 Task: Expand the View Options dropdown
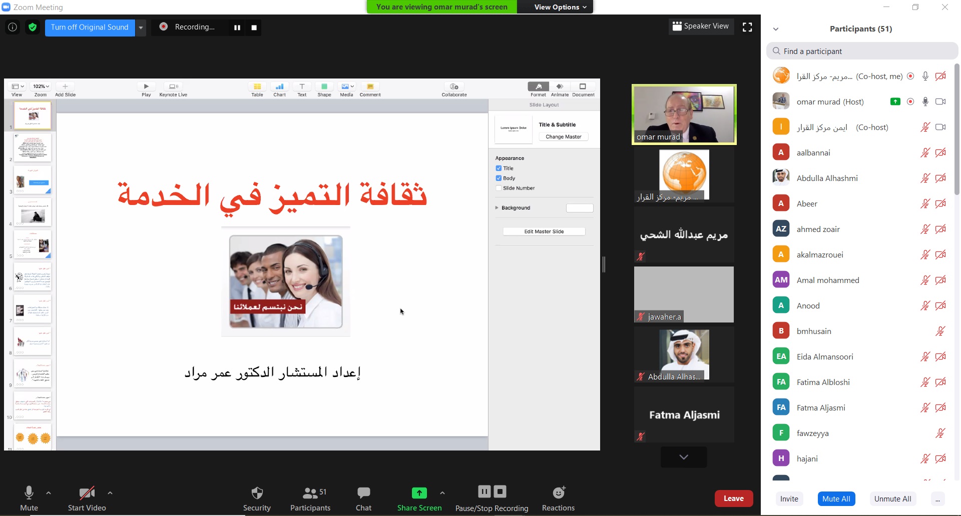[560, 7]
